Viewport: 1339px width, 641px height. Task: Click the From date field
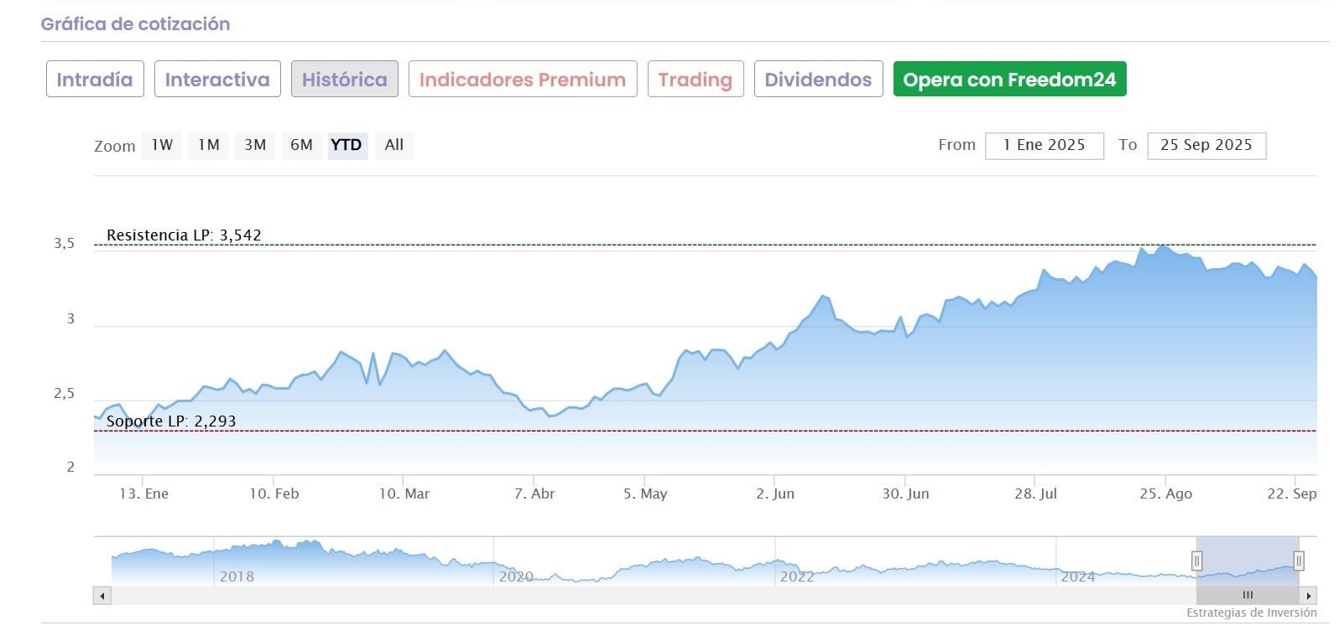click(1044, 146)
